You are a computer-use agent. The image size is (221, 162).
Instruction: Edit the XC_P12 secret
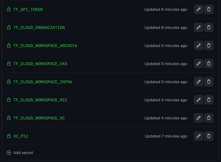pos(198,136)
